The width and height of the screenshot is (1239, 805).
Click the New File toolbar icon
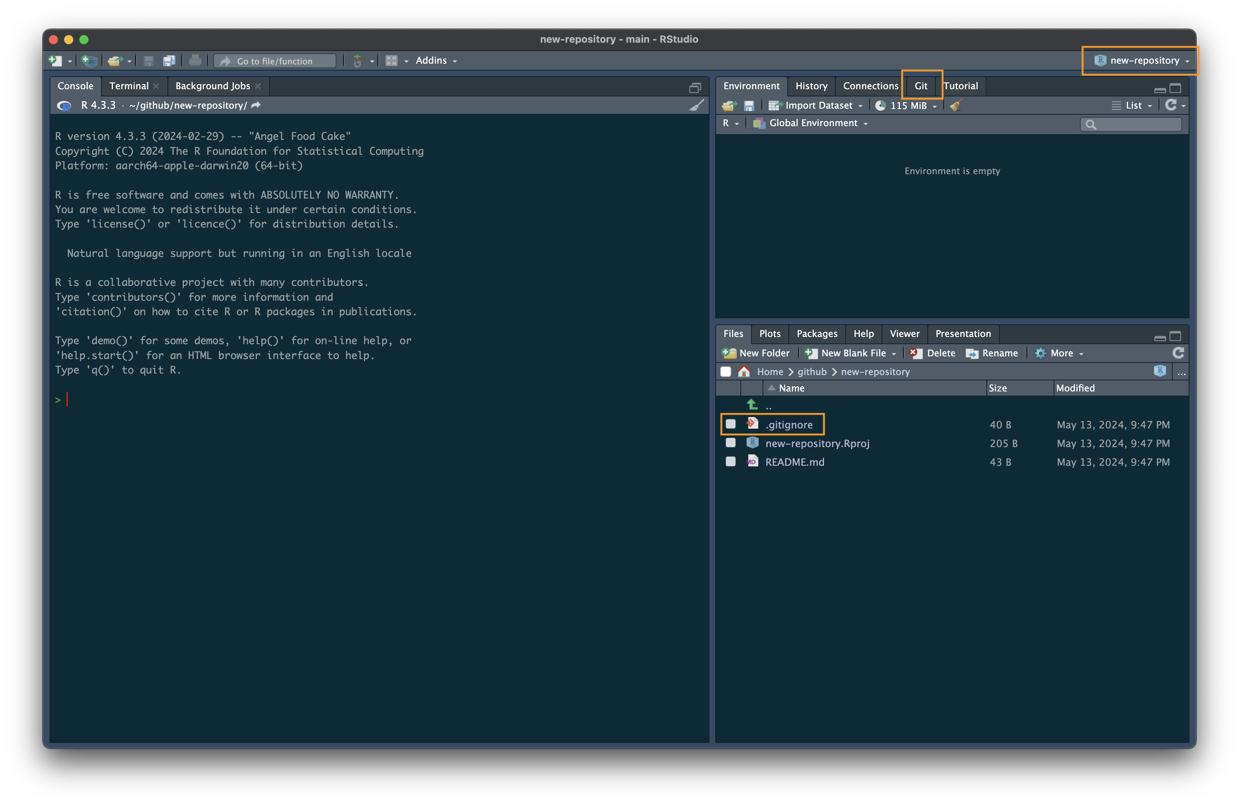click(55, 61)
